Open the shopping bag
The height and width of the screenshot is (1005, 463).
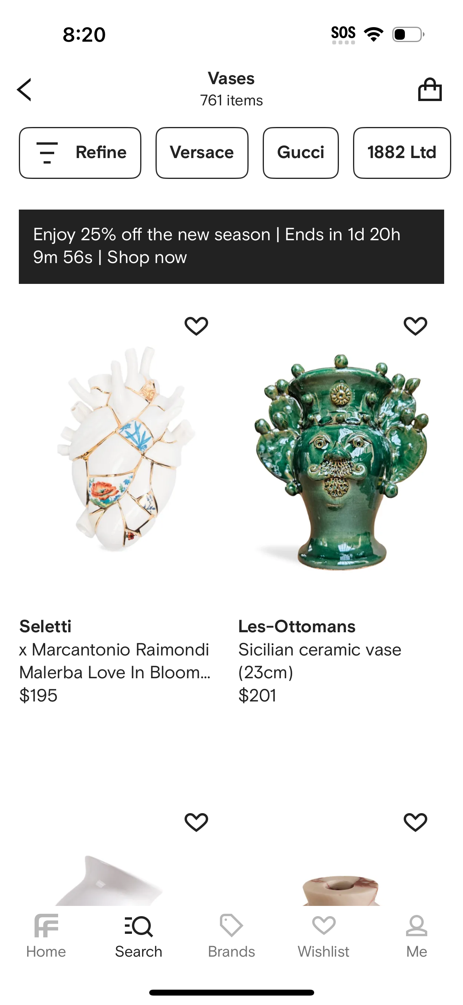[430, 90]
